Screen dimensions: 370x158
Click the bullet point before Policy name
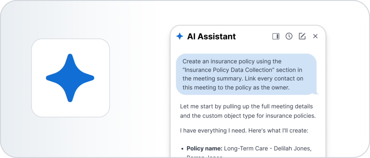coord(182,149)
